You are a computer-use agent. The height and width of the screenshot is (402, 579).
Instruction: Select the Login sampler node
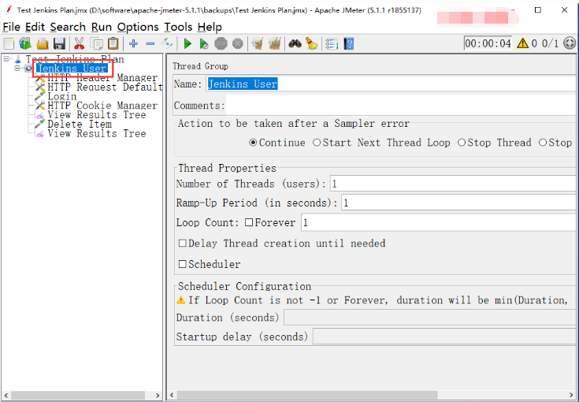[x=61, y=96]
